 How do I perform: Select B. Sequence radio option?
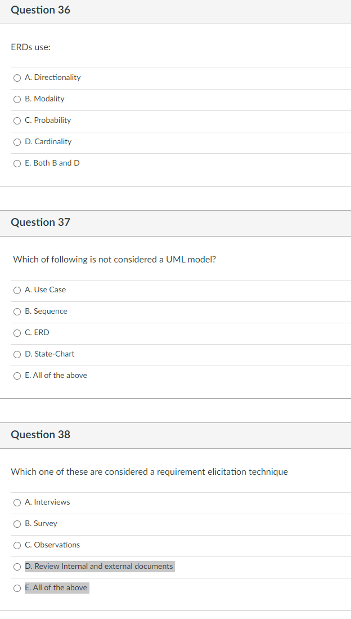pos(17,311)
